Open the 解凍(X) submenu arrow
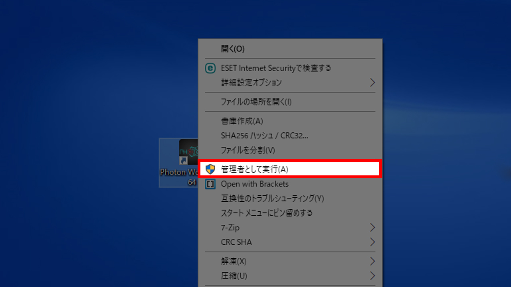511x287 pixels. (372, 261)
